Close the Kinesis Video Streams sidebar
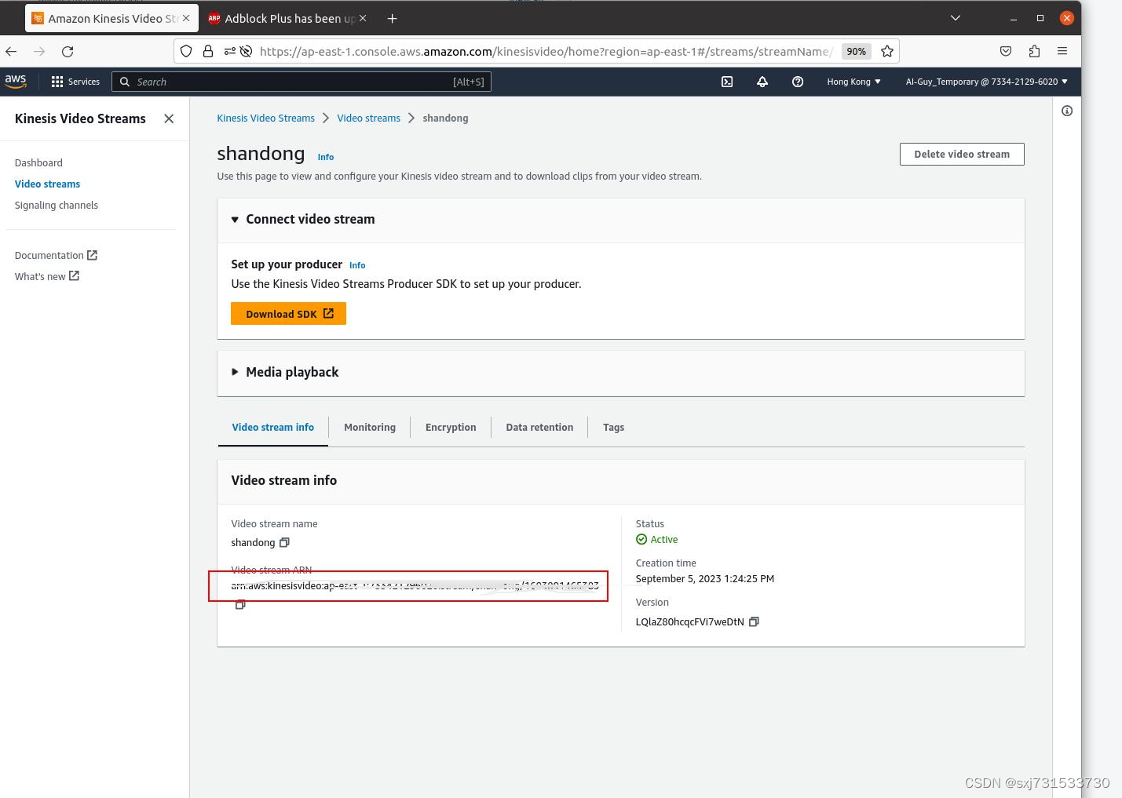The height and width of the screenshot is (798, 1122). [169, 118]
